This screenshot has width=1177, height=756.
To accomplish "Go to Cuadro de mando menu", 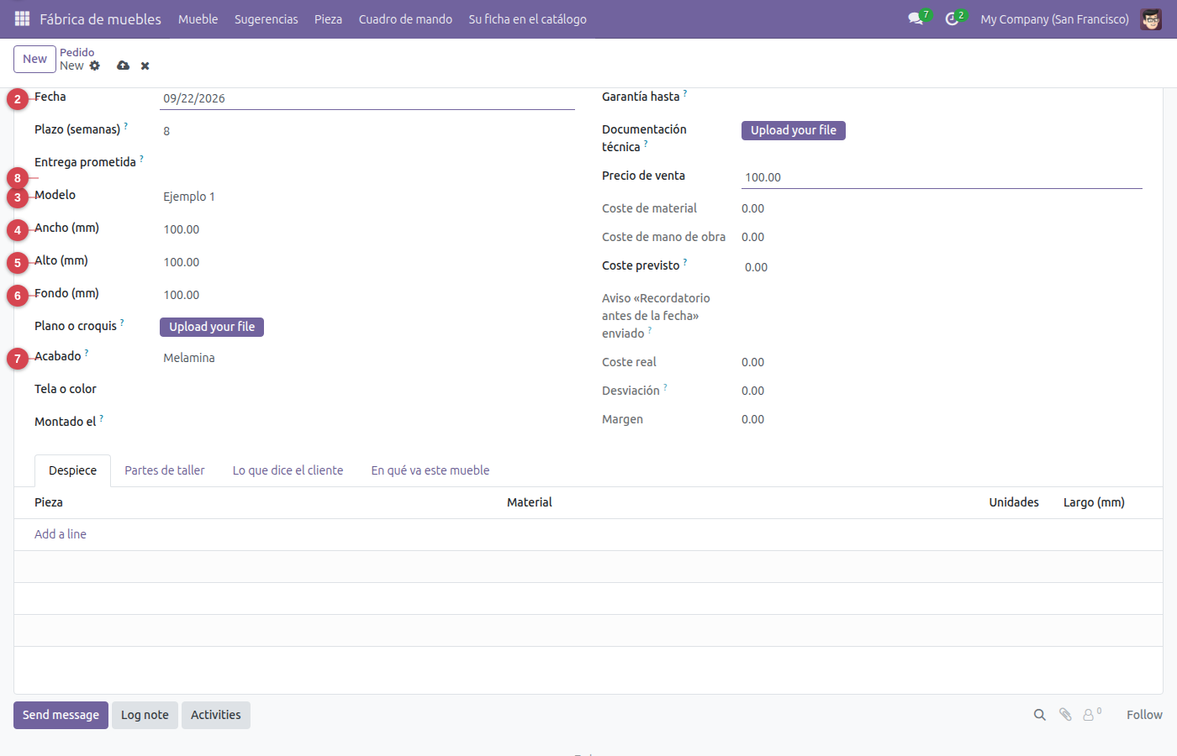I will [405, 19].
